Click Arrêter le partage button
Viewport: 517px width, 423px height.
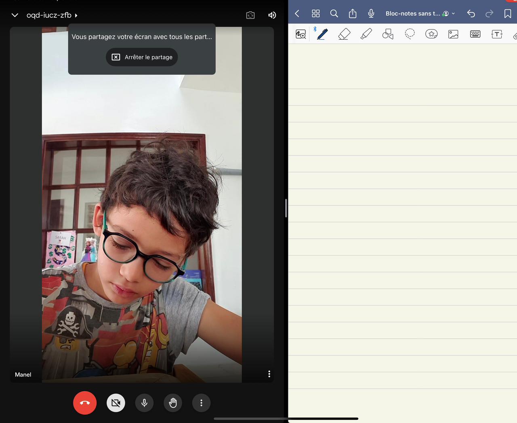(142, 57)
